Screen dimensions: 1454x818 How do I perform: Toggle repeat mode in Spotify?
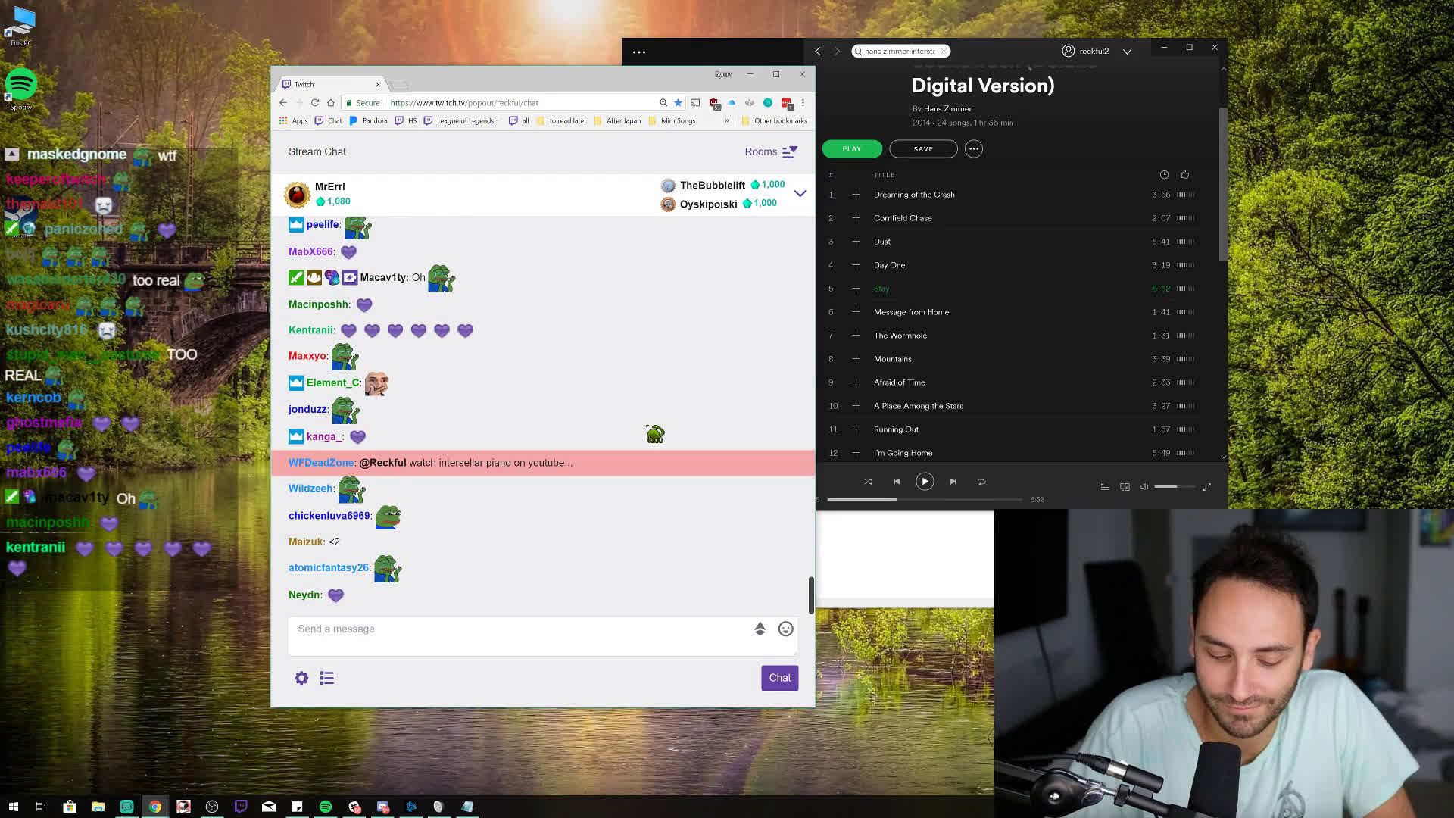(981, 481)
